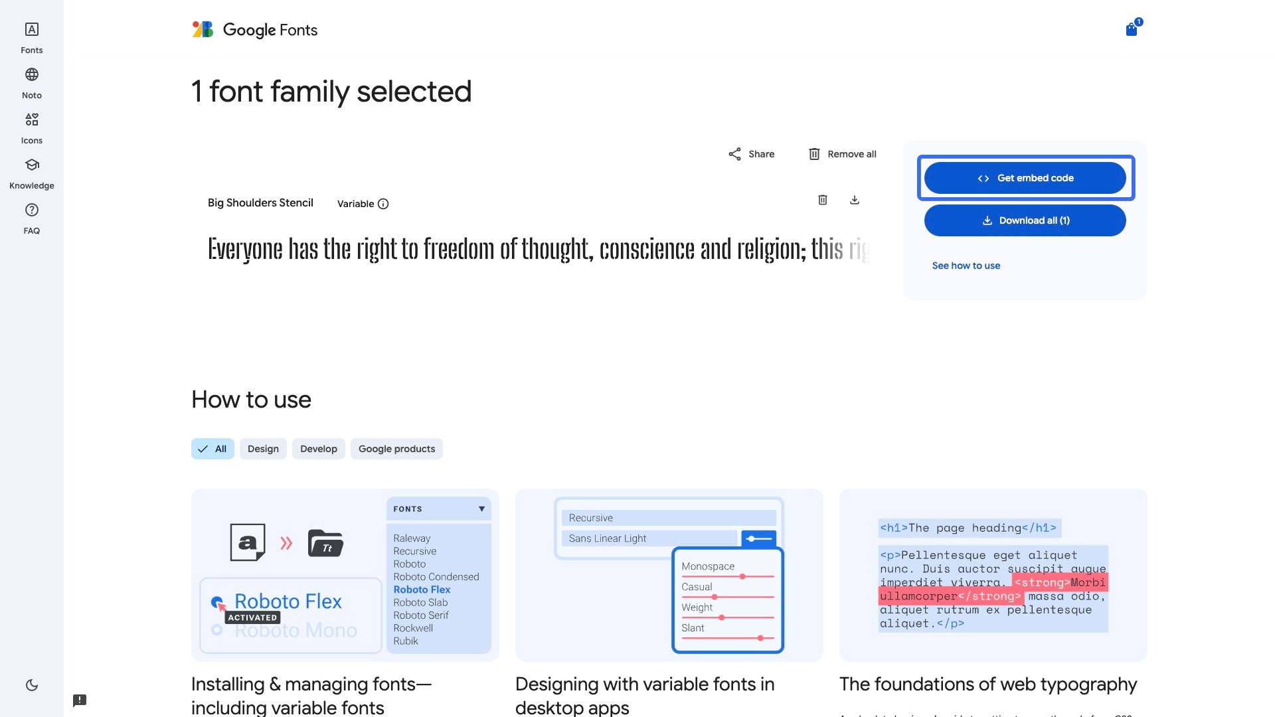Click the Get embed code button
The image size is (1275, 717).
point(1025,178)
